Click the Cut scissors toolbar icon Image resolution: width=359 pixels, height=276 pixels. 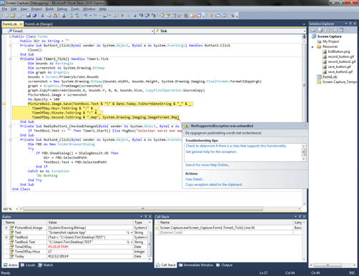pos(42,16)
